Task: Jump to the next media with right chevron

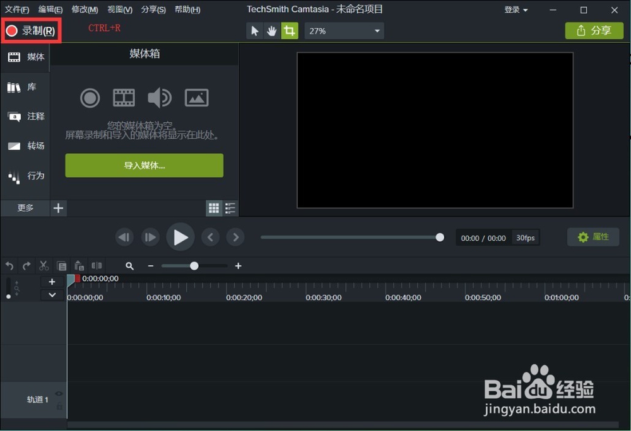Action: pos(235,237)
